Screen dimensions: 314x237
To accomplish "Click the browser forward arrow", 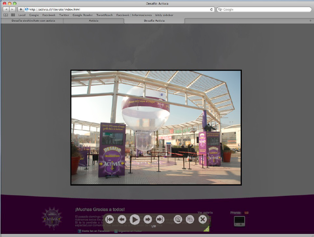I will click(x=12, y=9).
